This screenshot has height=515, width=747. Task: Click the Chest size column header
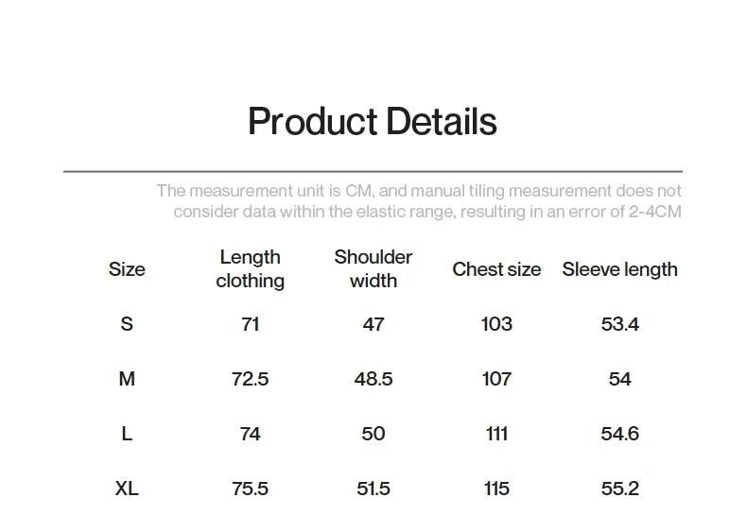[496, 269]
